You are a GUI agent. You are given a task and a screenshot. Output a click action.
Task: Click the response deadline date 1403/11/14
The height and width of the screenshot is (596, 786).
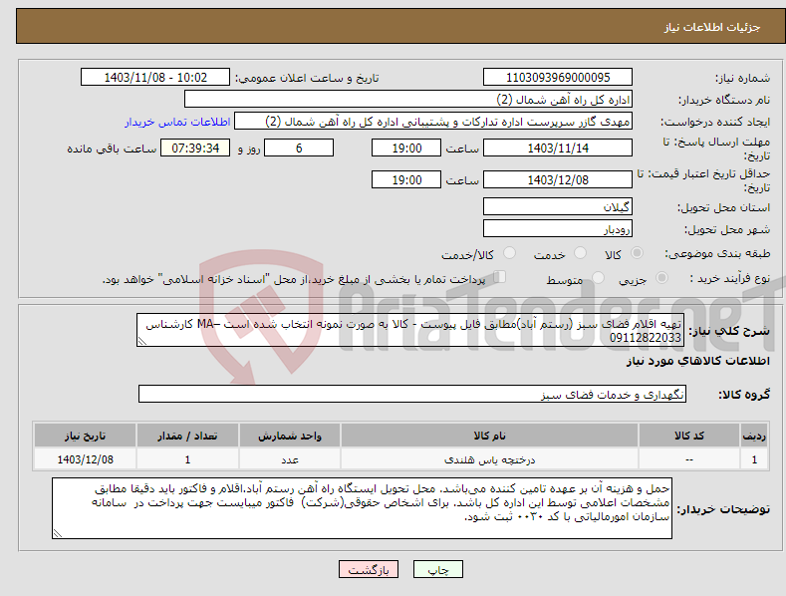coord(558,148)
